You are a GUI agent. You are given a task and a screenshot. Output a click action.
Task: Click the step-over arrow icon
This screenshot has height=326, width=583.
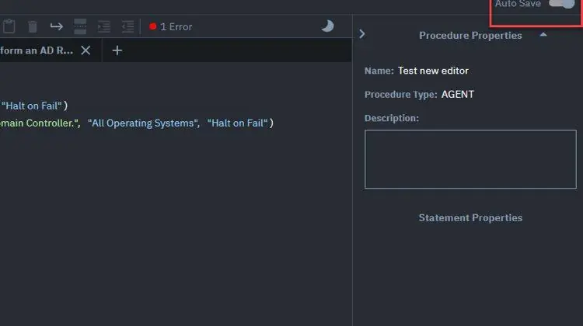tap(57, 26)
